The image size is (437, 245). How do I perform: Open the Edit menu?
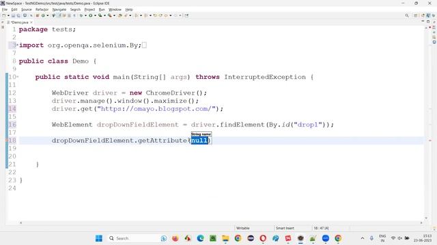14,10
